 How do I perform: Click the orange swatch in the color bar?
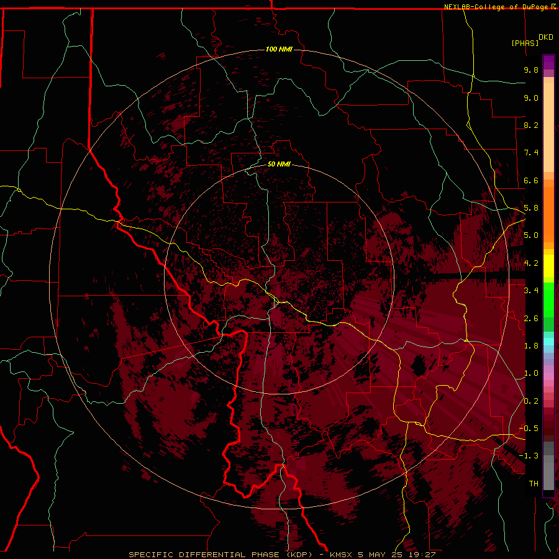[x=548, y=214]
